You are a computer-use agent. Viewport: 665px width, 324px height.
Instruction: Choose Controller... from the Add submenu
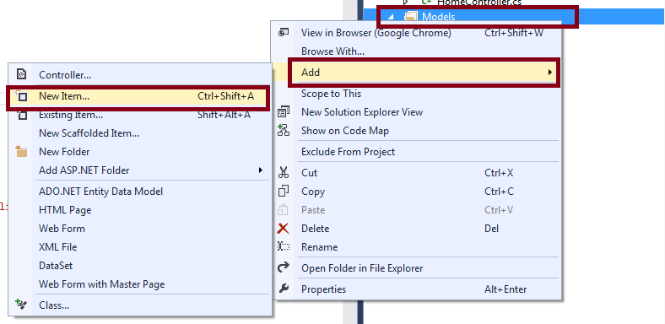(x=65, y=75)
